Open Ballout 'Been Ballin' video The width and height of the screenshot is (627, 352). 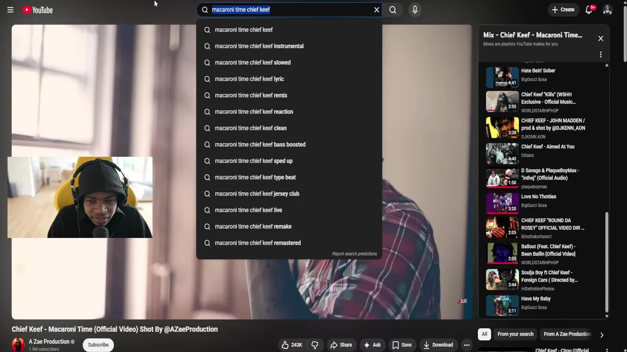pos(543,254)
